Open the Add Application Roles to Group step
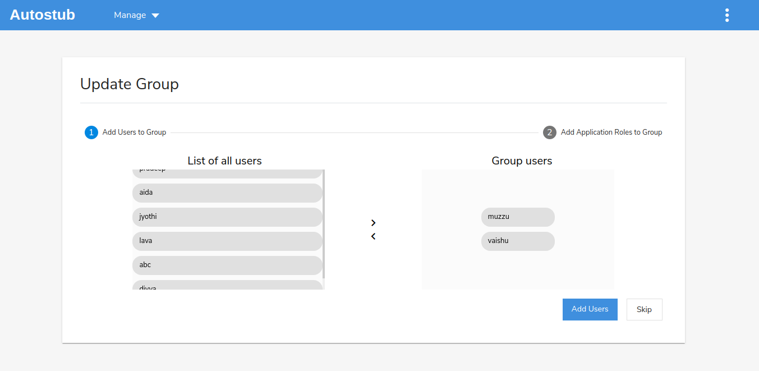 pyautogui.click(x=611, y=132)
